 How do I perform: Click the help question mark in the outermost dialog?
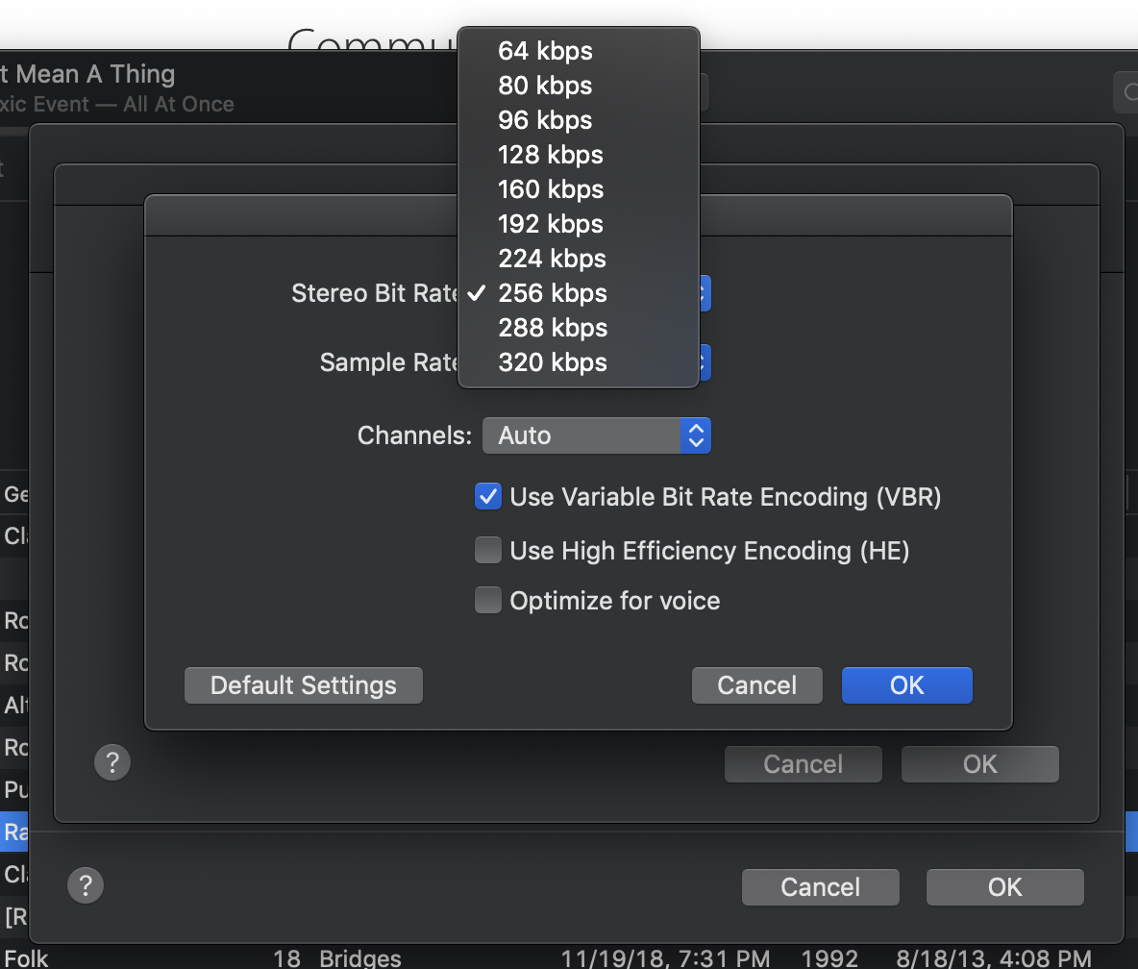click(x=86, y=885)
